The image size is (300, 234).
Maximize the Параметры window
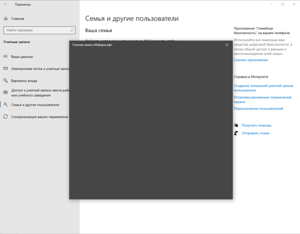pos(282,5)
